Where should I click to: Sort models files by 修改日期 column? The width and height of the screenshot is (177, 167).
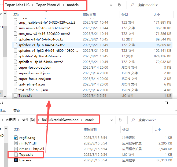(89, 14)
